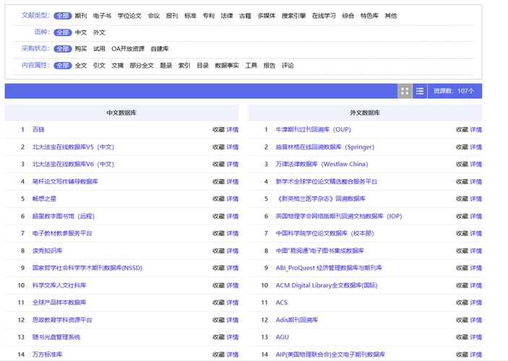The image size is (508, 361).
Task: Click 详情 for the 畅想之星 row
Action: 233,199
